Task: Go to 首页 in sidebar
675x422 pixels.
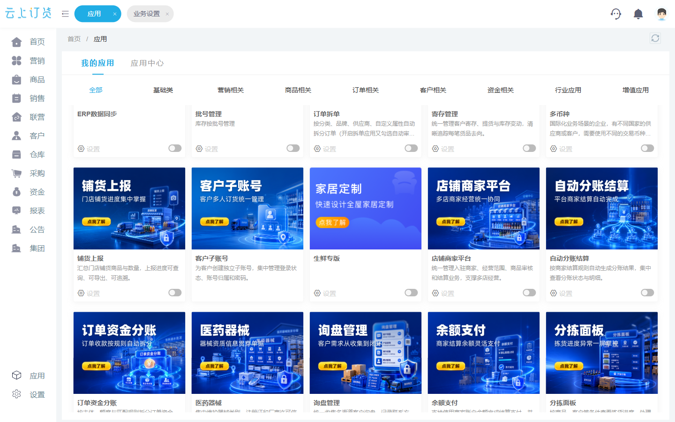Action: 28,42
